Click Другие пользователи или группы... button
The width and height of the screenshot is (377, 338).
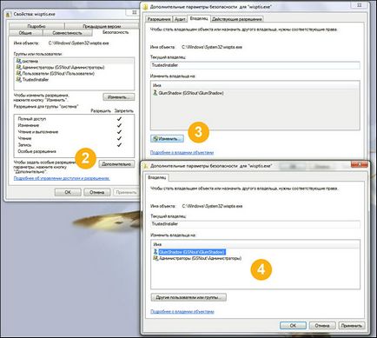click(188, 297)
